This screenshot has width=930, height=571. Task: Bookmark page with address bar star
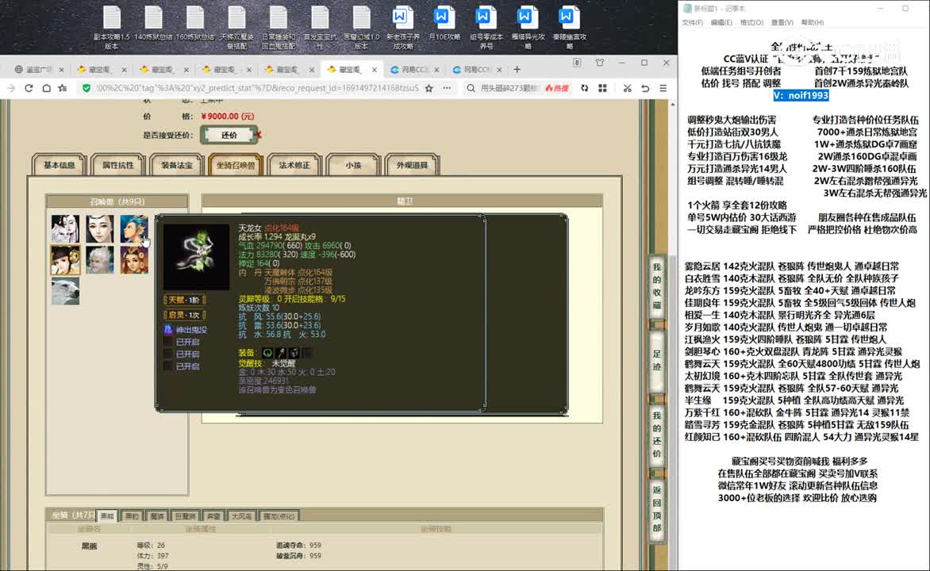(428, 88)
